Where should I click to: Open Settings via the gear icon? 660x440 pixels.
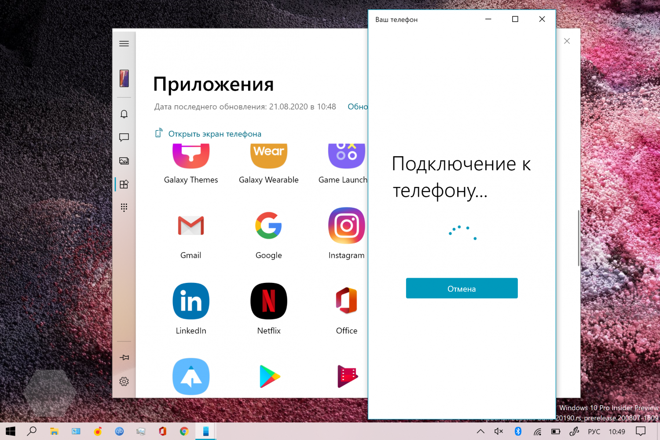coord(124,381)
